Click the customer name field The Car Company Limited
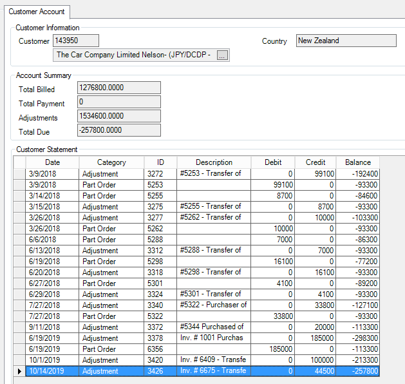The image size is (405, 384). click(x=135, y=55)
